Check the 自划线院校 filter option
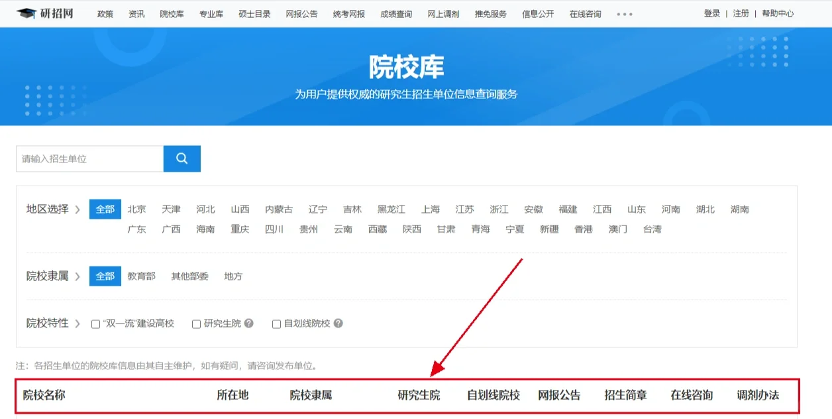The width and height of the screenshot is (832, 419). [276, 324]
